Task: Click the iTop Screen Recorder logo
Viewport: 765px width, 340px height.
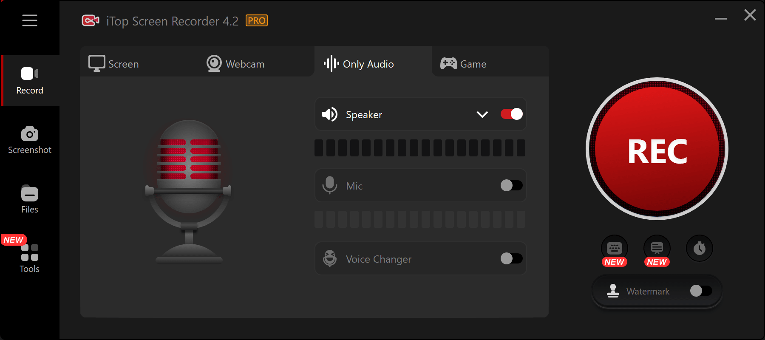Action: click(91, 21)
